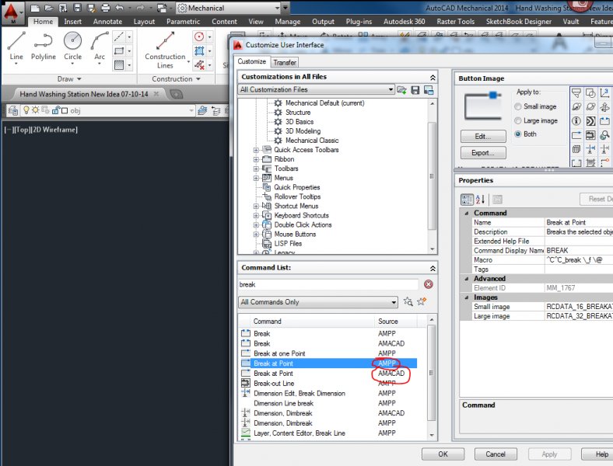
Task: Select the Polyline draw tool
Action: [x=44, y=46]
